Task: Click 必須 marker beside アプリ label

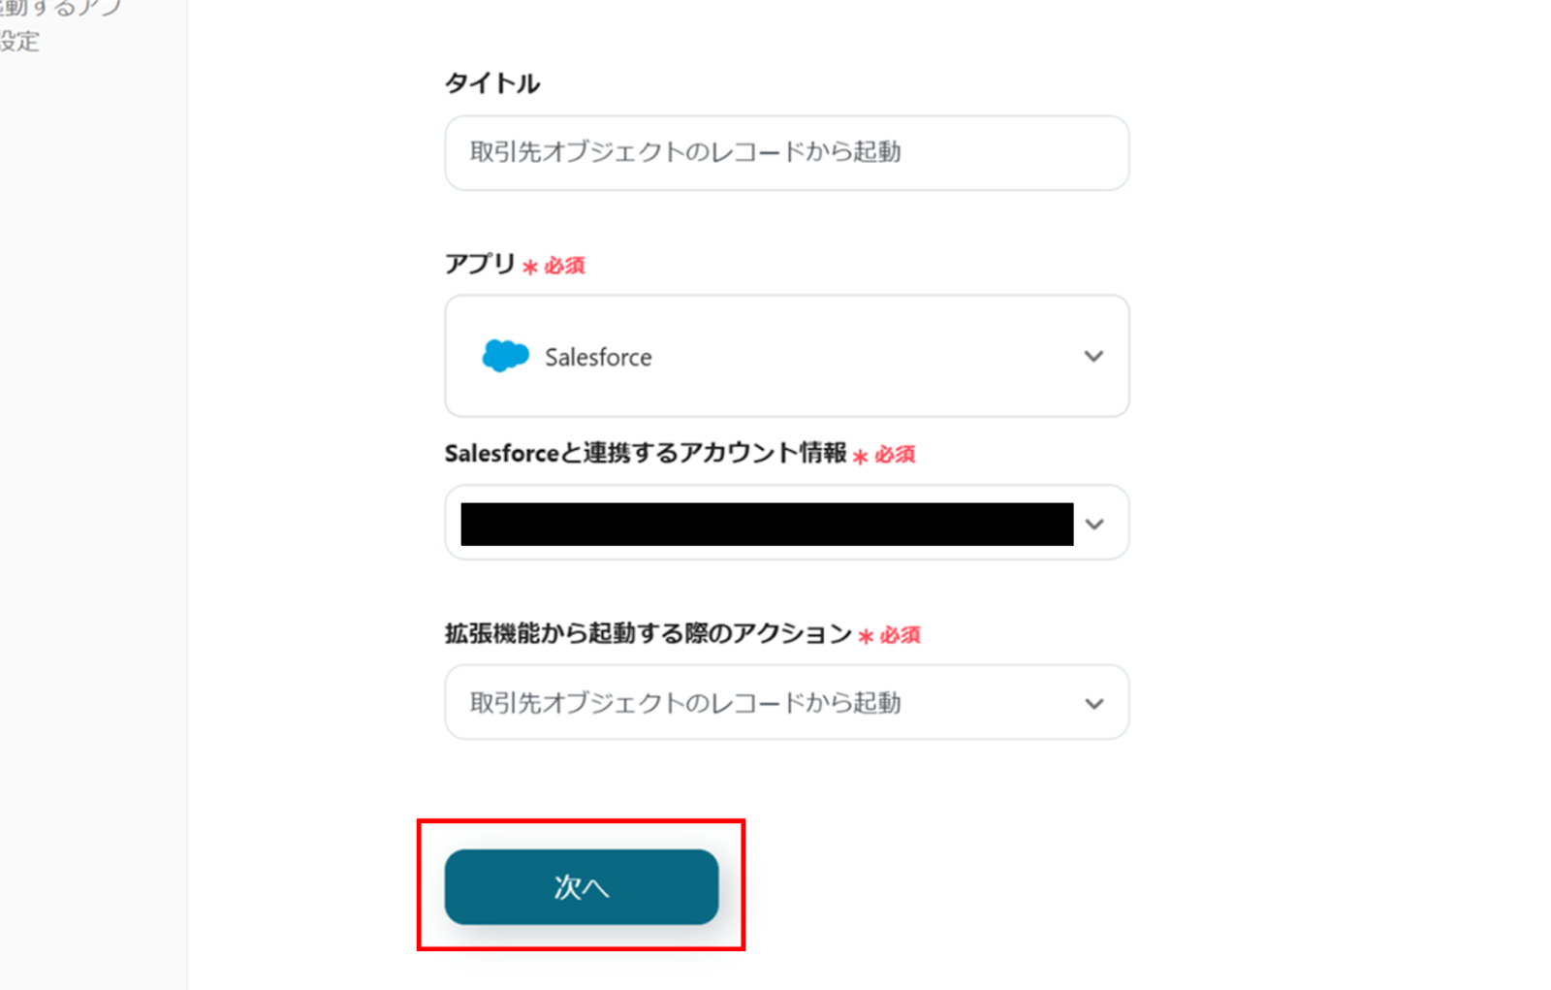Action: coord(564,266)
